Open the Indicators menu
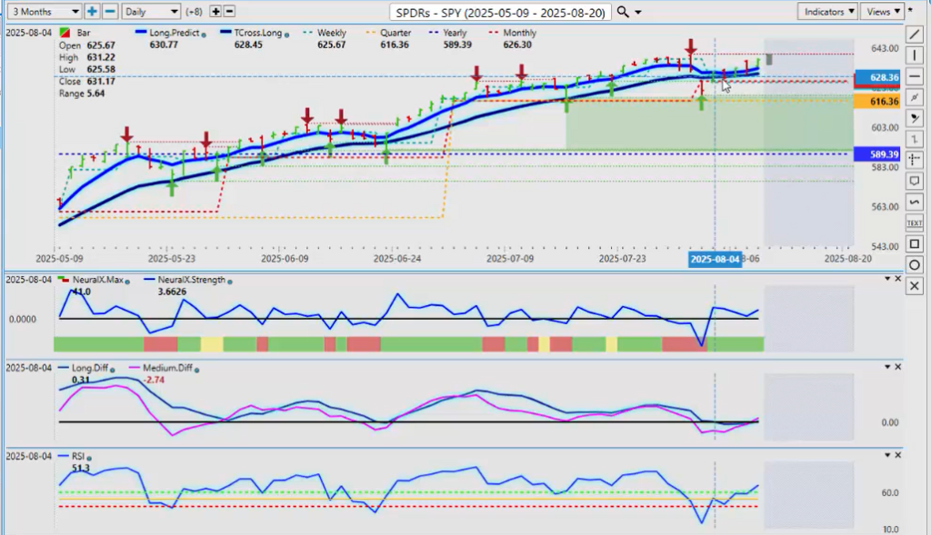The image size is (931, 535). (x=827, y=12)
